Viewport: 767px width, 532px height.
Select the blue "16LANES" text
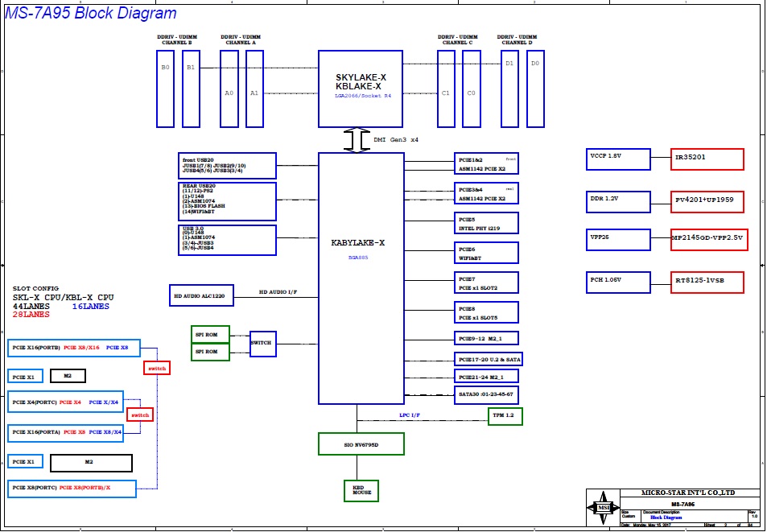[x=90, y=306]
